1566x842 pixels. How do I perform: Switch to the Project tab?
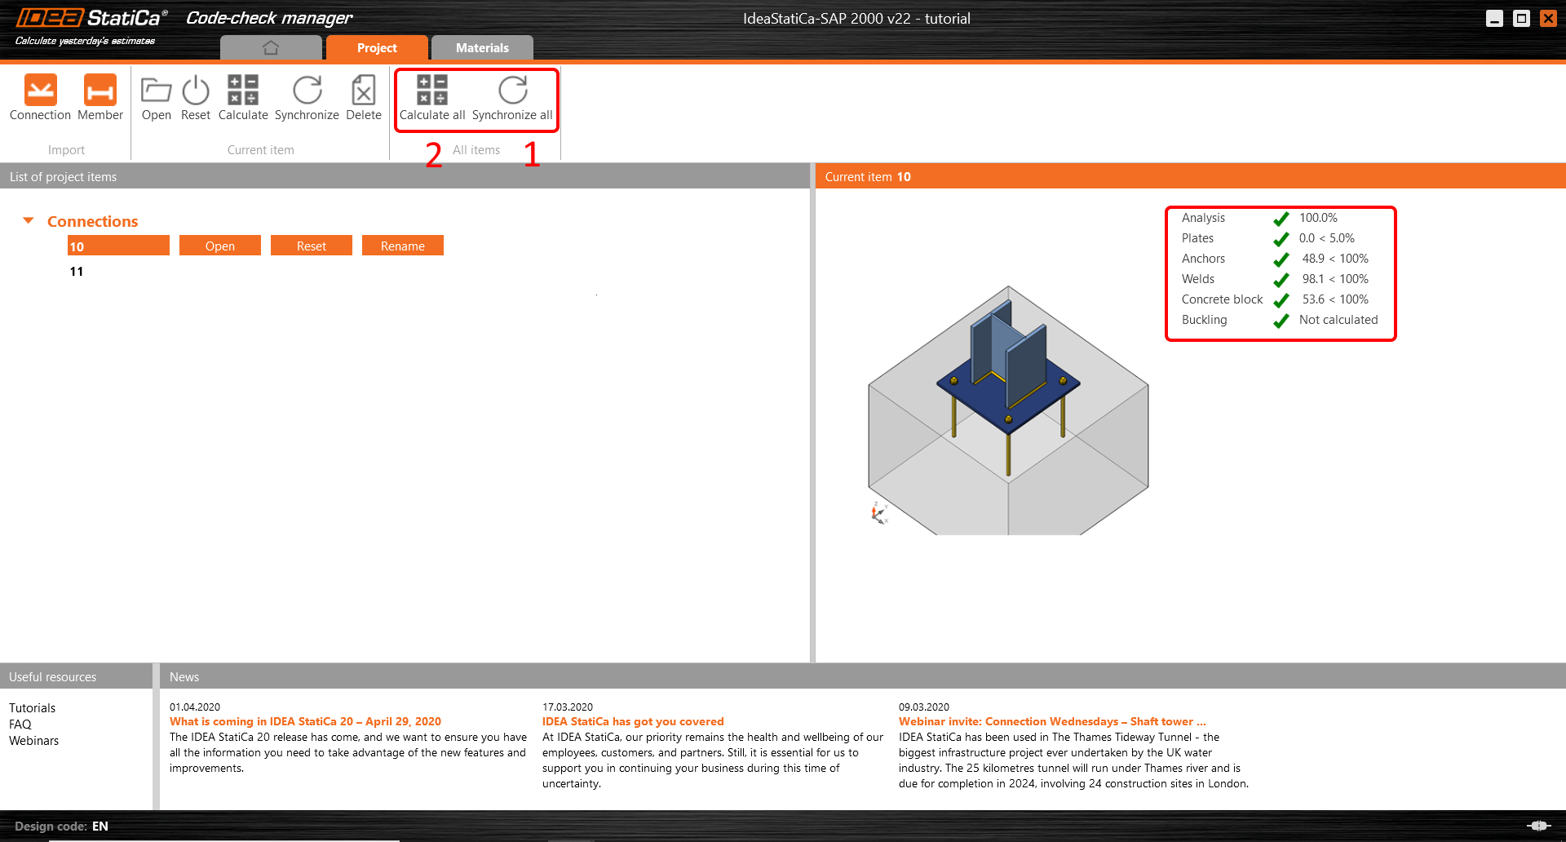[x=377, y=48]
